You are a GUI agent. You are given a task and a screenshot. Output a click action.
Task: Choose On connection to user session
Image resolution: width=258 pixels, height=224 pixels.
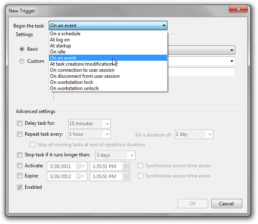pos(108,70)
